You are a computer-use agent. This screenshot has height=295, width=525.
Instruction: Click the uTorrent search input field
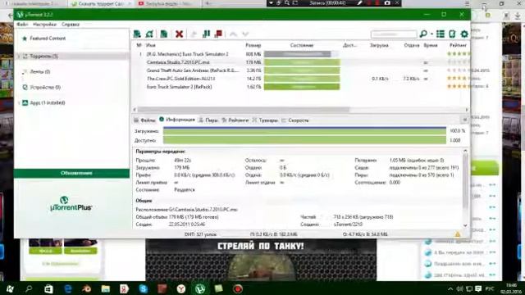[394, 34]
